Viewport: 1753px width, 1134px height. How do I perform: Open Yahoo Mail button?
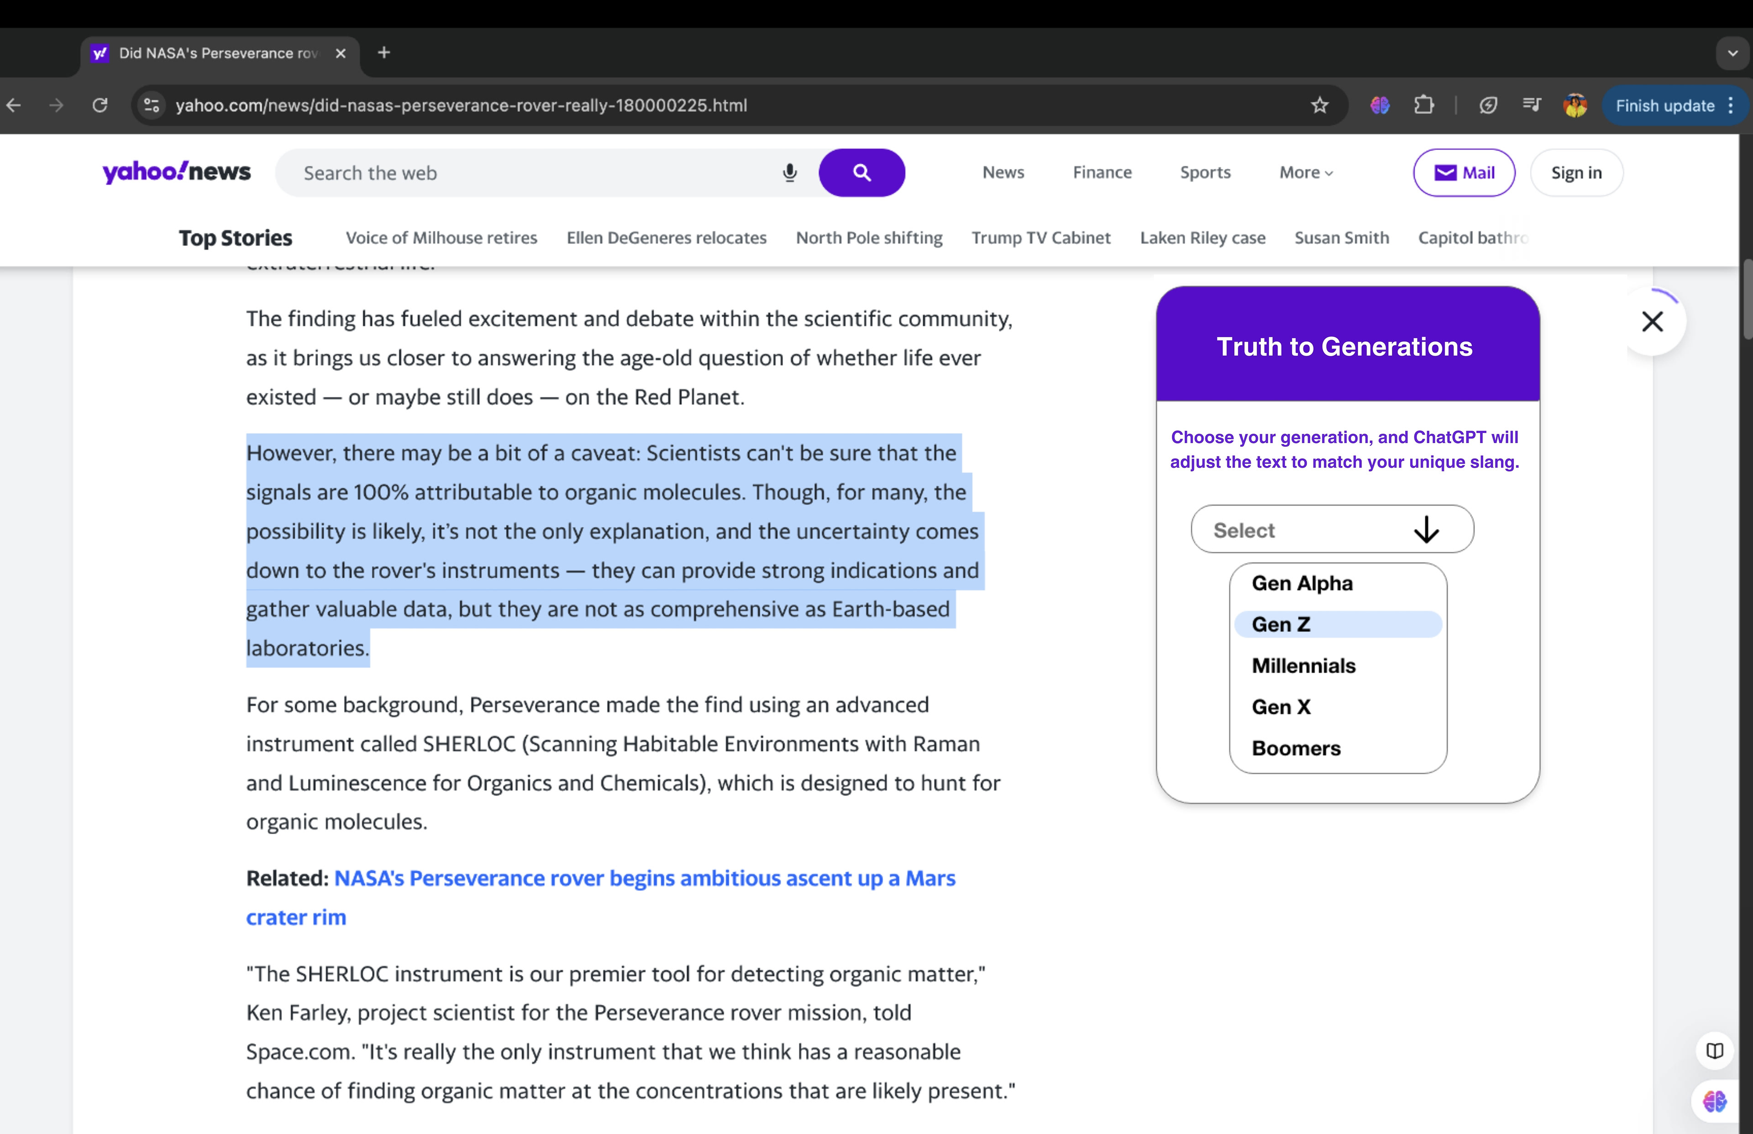coord(1464,173)
